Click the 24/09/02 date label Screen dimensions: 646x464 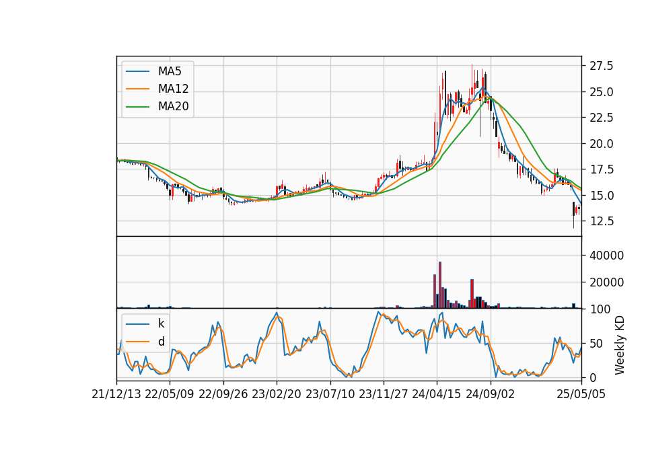click(491, 394)
